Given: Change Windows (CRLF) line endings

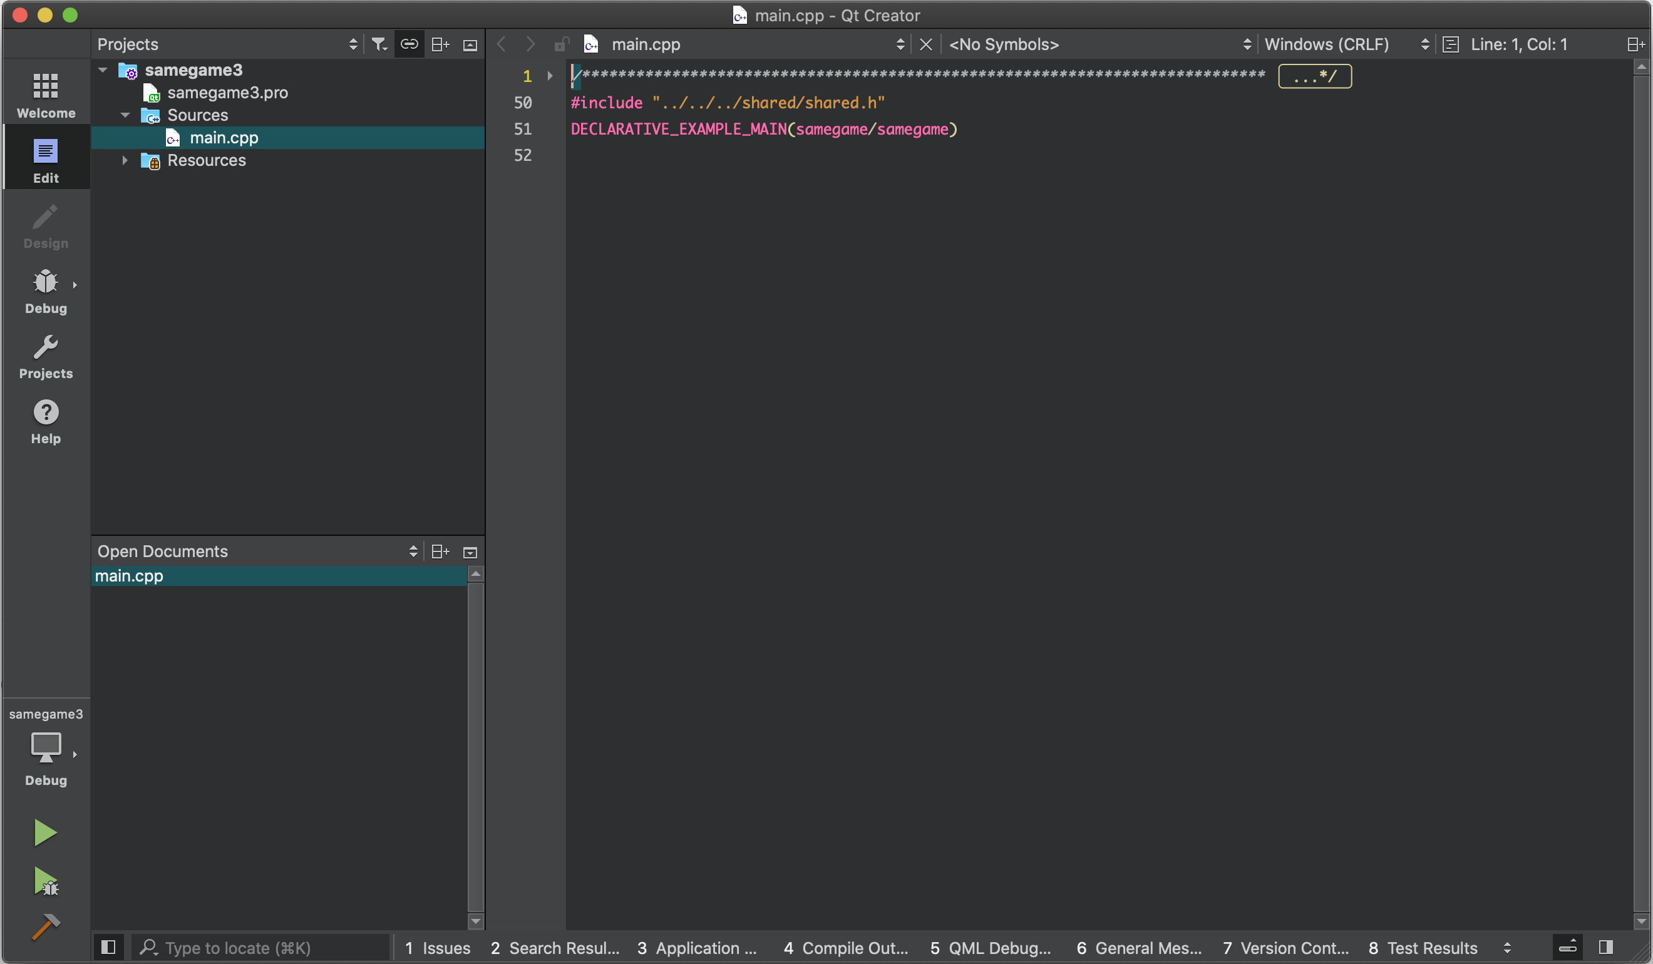Looking at the screenshot, I should coord(1346,44).
